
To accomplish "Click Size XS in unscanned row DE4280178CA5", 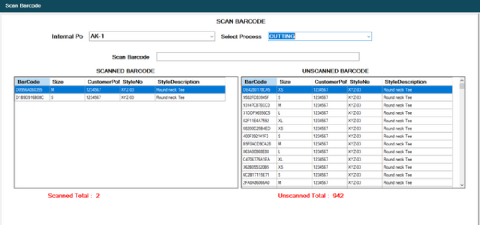I will [295, 90].
